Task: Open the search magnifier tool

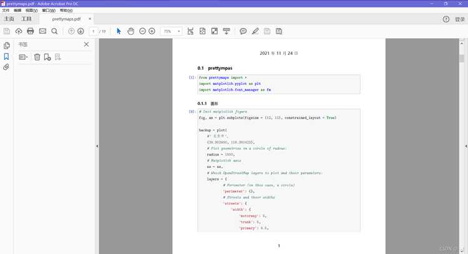Action: (x=54, y=31)
